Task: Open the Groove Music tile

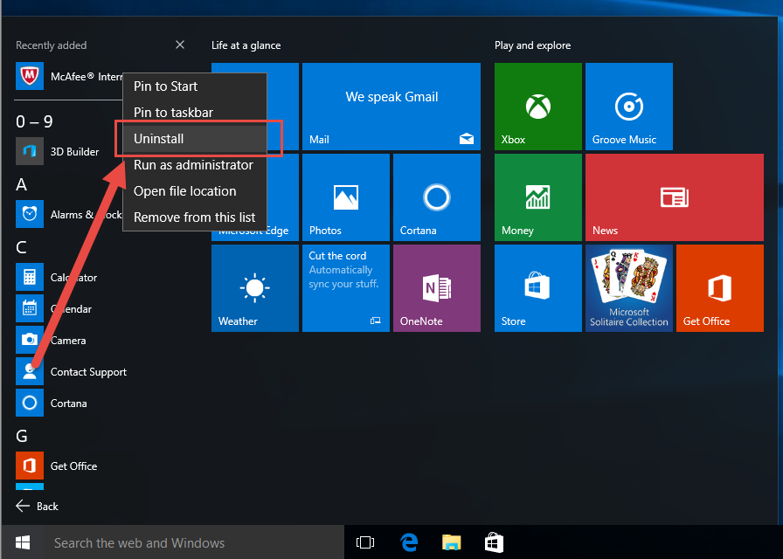Action: pos(628,107)
